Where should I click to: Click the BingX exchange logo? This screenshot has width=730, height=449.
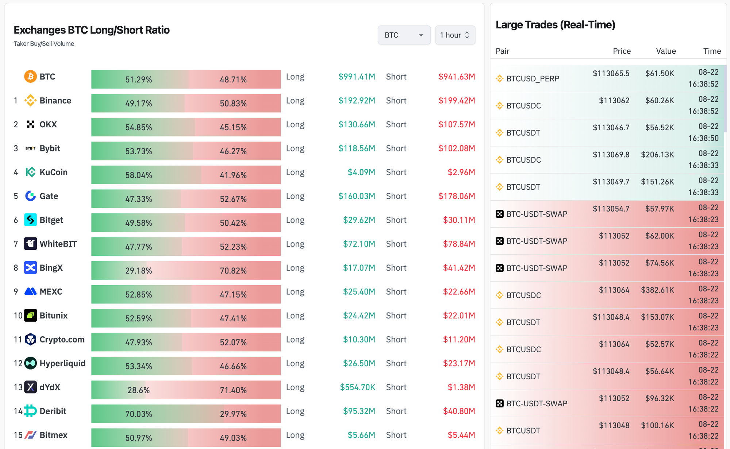pyautogui.click(x=30, y=268)
